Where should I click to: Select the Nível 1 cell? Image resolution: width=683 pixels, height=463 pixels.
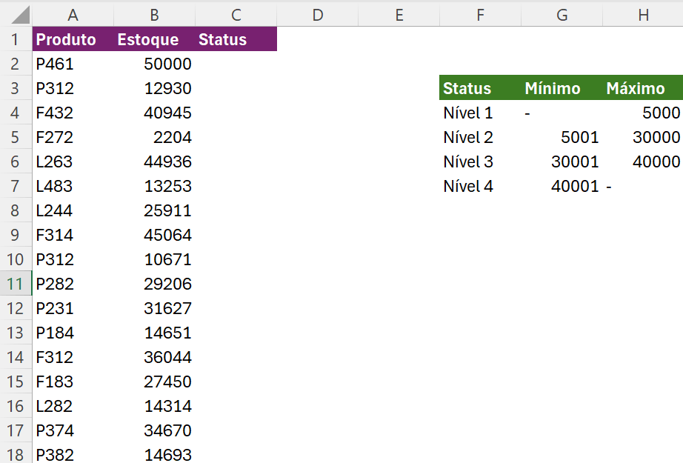(x=481, y=113)
